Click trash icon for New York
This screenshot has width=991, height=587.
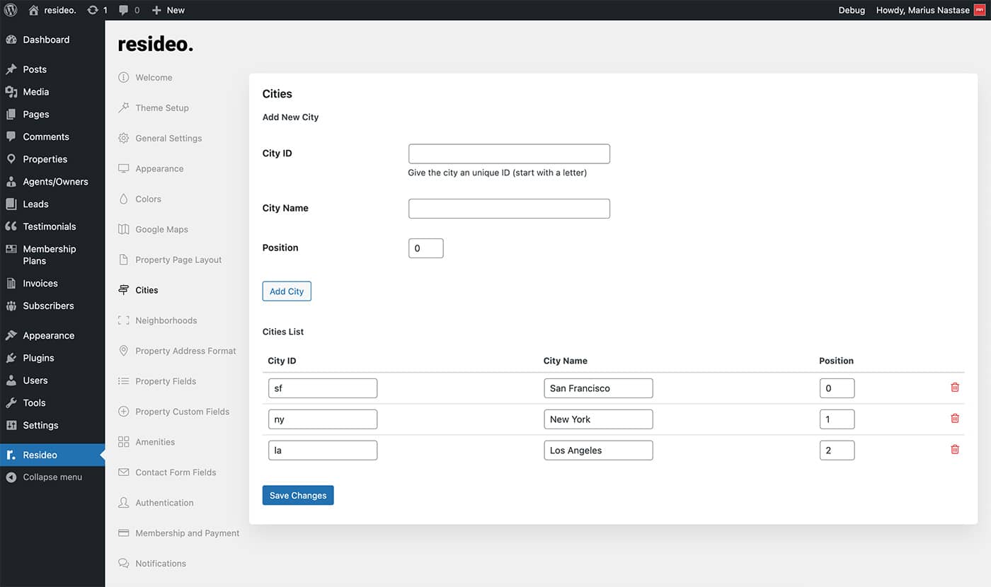tap(954, 419)
